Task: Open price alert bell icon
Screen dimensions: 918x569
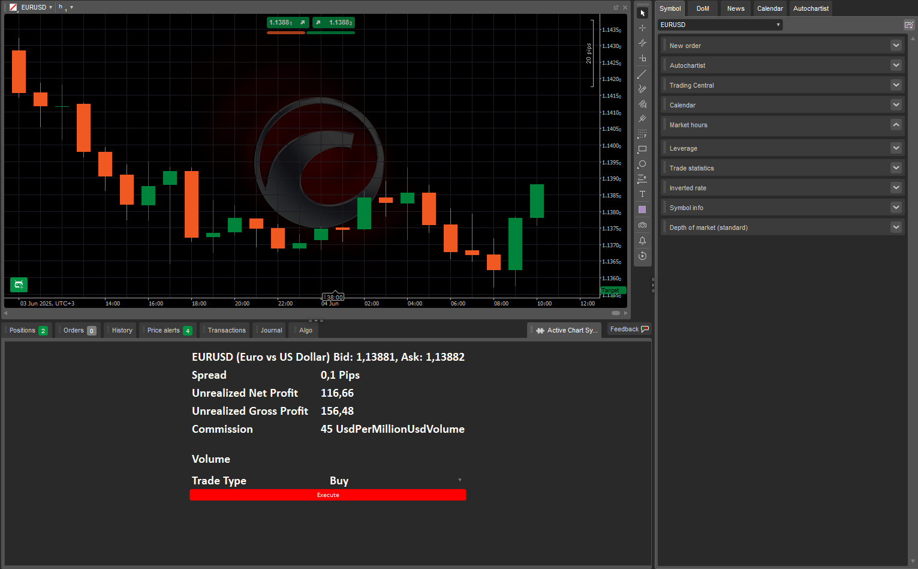Action: tap(642, 241)
